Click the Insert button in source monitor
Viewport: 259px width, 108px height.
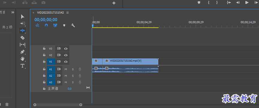click(x=25, y=3)
